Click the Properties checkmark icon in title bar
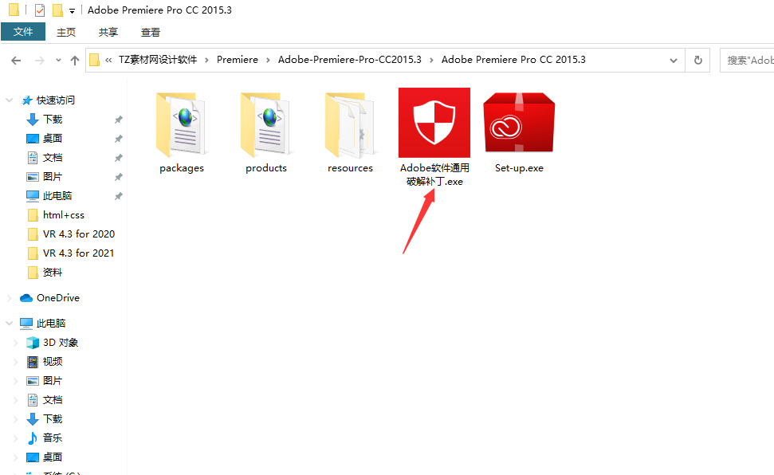Viewport: 774px width, 475px height. coord(40,10)
